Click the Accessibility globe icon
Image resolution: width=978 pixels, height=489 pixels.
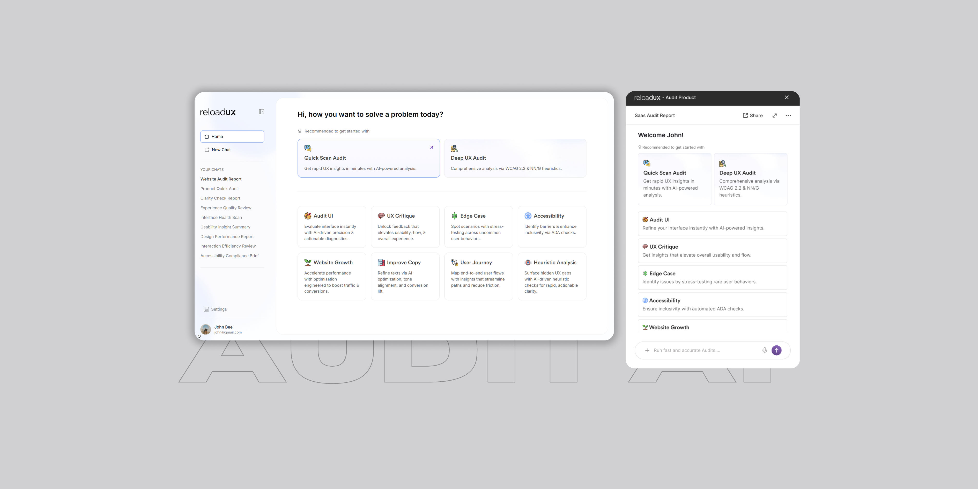[528, 216]
